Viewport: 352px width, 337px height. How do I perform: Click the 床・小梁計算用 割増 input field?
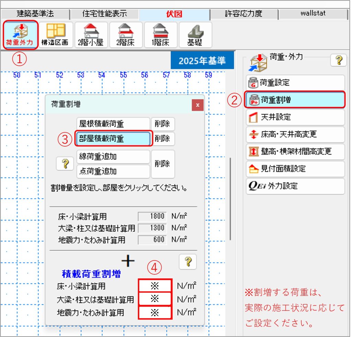[x=155, y=286]
